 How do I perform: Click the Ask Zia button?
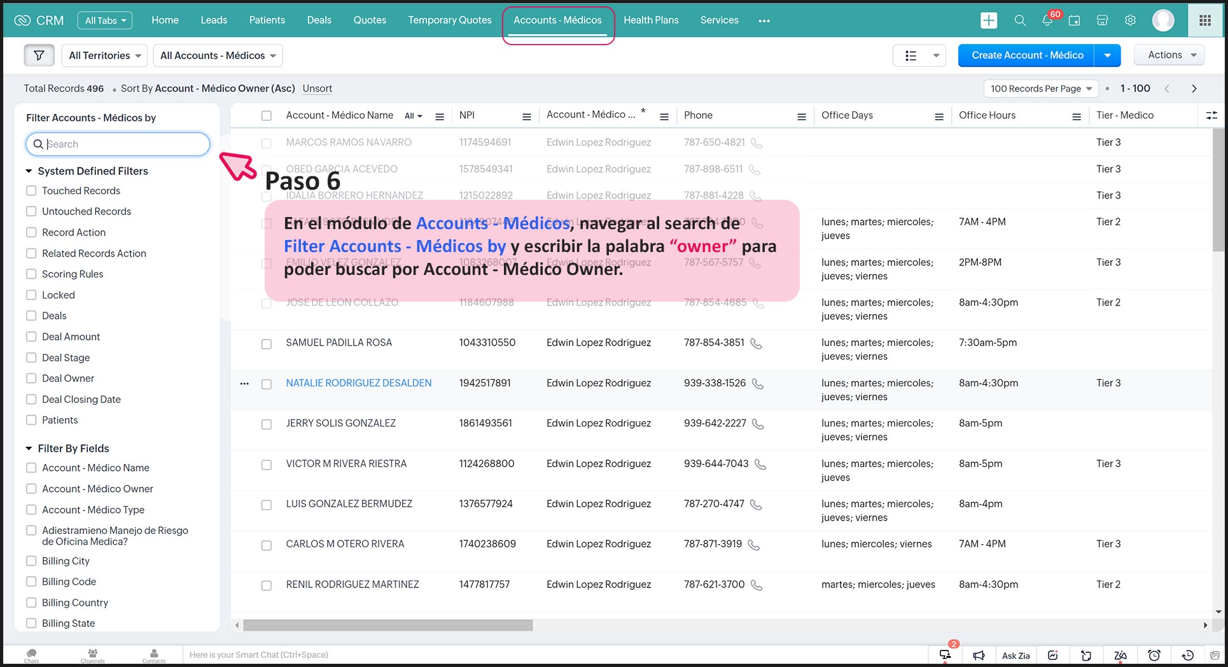1015,656
